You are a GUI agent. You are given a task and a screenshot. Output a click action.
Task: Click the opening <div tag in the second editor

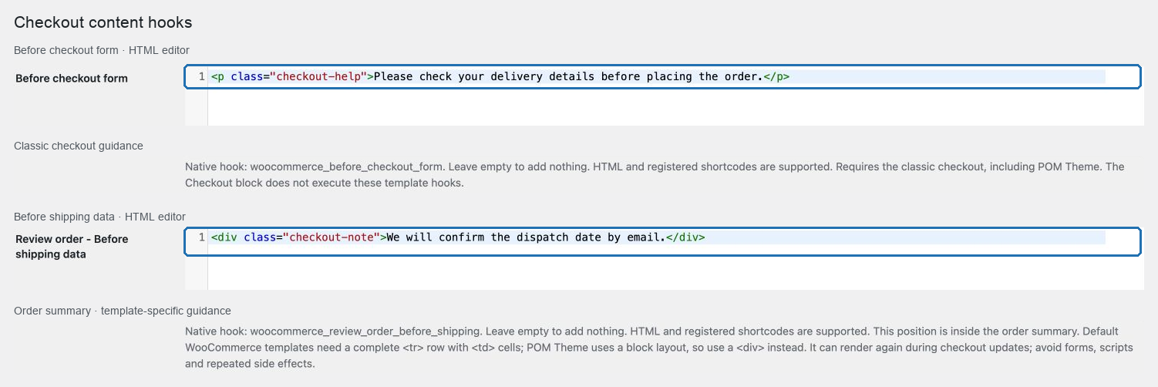(224, 237)
